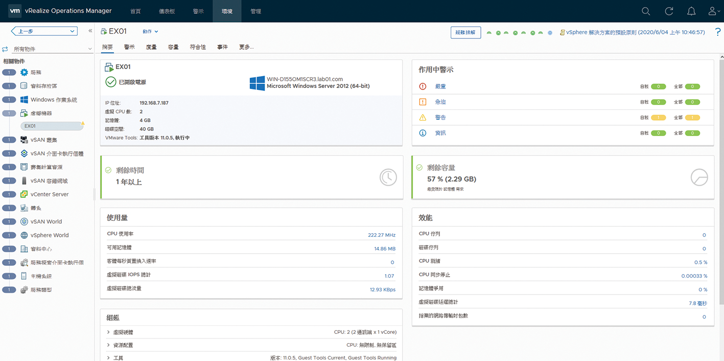
Task: Click the green 全部 badge in 嚴重 row
Action: pyautogui.click(x=692, y=86)
